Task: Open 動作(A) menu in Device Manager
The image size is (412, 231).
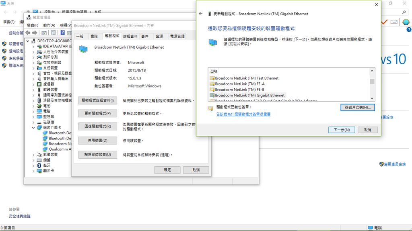Action: click(x=49, y=25)
